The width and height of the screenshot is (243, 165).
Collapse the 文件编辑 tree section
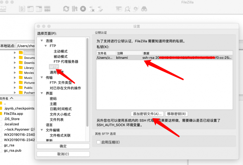pyautogui.click(x=42, y=130)
